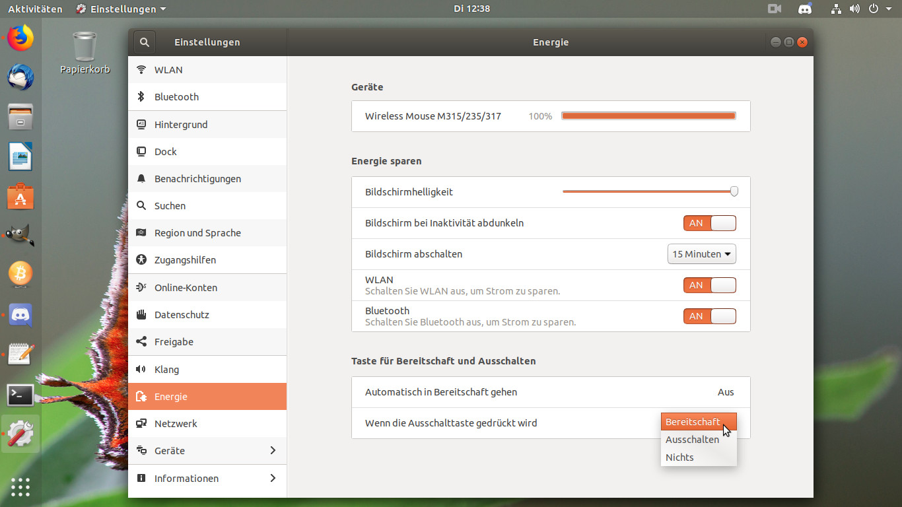Open the WLAN settings panel
The width and height of the screenshot is (902, 507).
pyautogui.click(x=207, y=70)
